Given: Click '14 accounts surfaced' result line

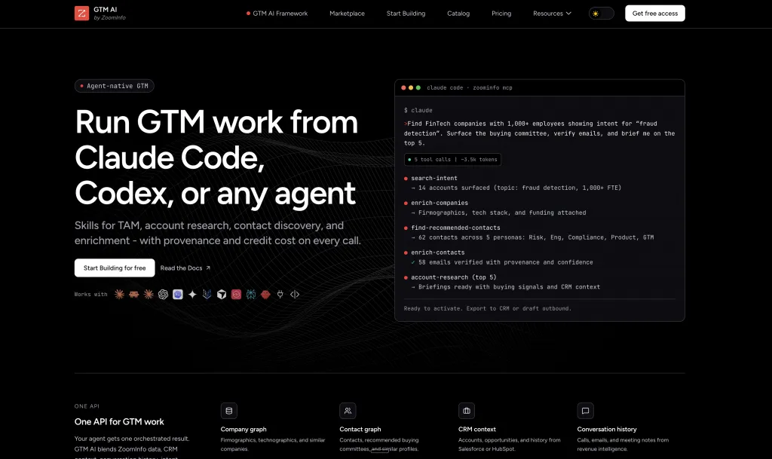Looking at the screenshot, I should coord(516,188).
